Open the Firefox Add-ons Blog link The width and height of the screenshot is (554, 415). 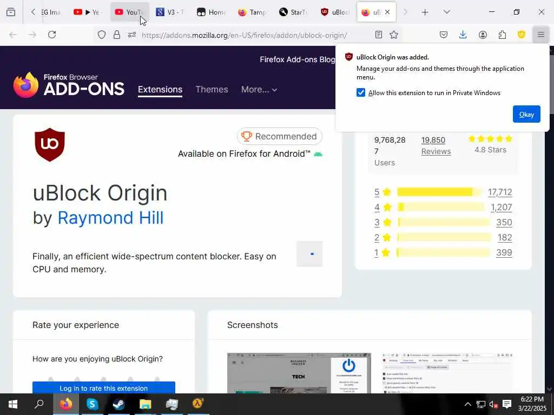pyautogui.click(x=297, y=59)
